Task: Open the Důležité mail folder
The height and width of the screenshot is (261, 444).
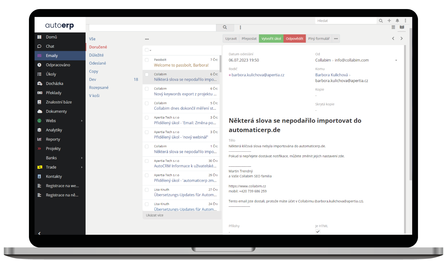Action: pos(96,55)
